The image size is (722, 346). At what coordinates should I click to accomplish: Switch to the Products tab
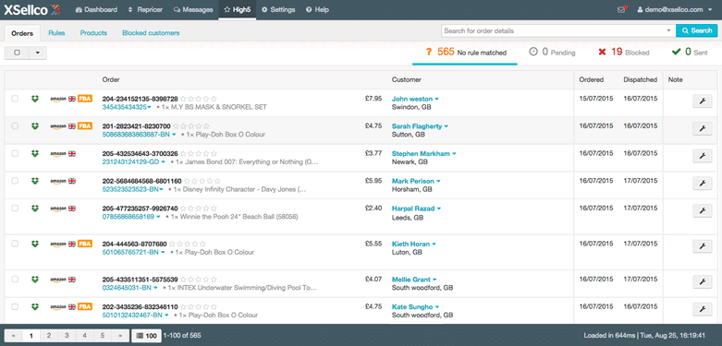93,33
